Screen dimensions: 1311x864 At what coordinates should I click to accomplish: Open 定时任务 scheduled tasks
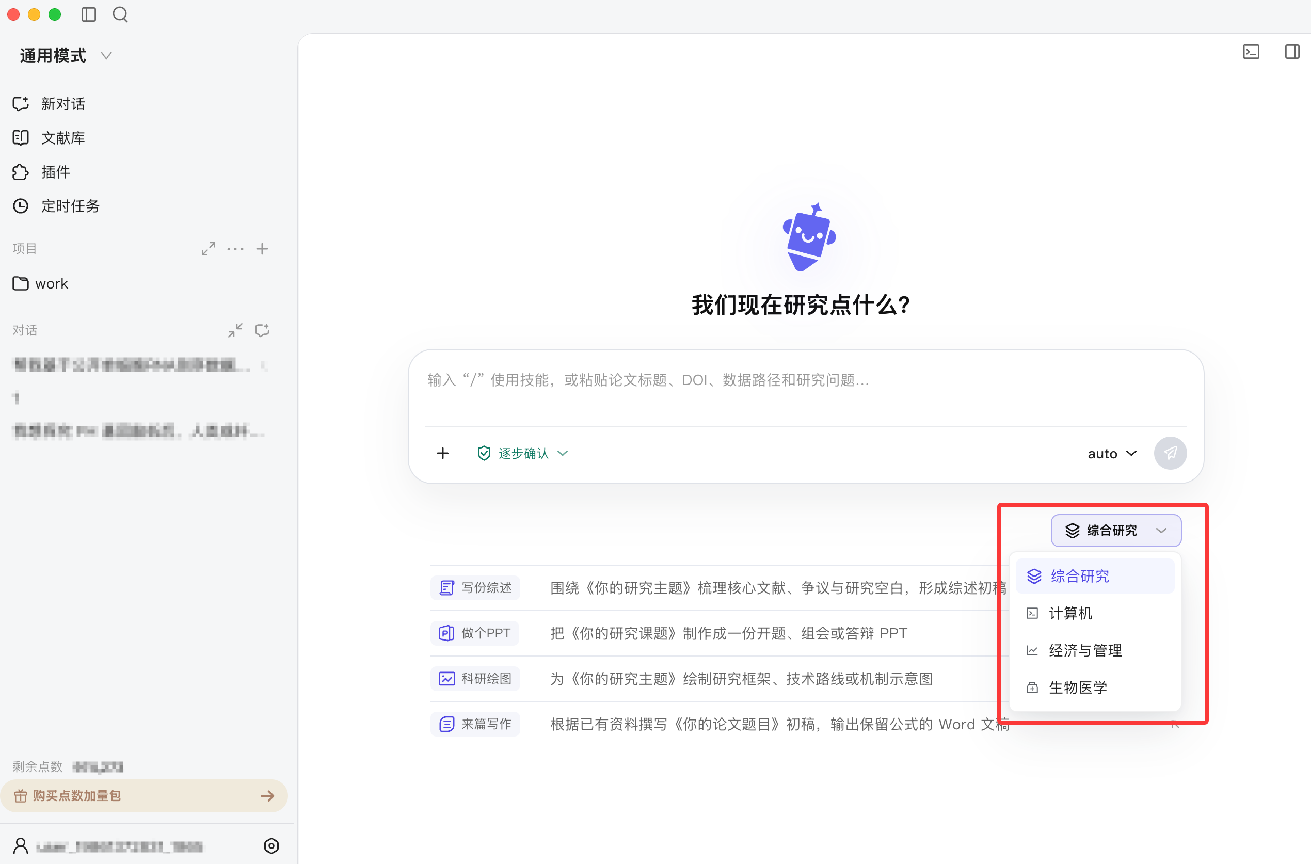(x=56, y=206)
